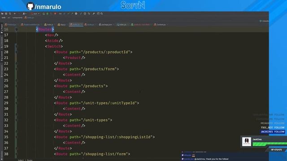
Task: Click the Nav tag on line 17
Action: (52, 35)
